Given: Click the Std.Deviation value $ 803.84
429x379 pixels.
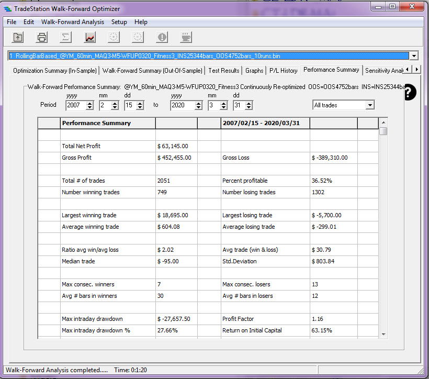Looking at the screenshot, I should point(323,261).
